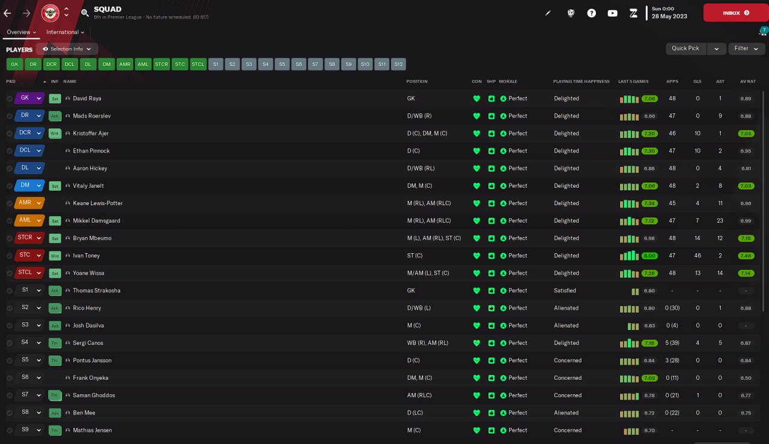769x444 pixels.
Task: Open notifications icon showing 7
Action: click(x=763, y=31)
